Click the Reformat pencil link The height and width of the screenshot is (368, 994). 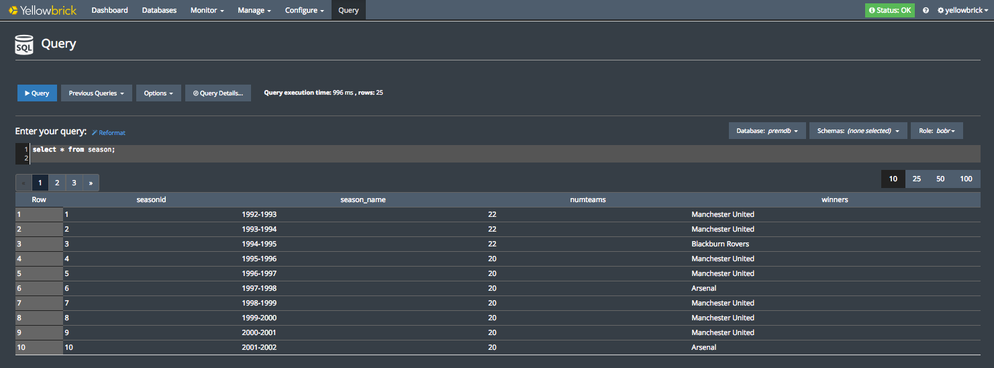[109, 133]
